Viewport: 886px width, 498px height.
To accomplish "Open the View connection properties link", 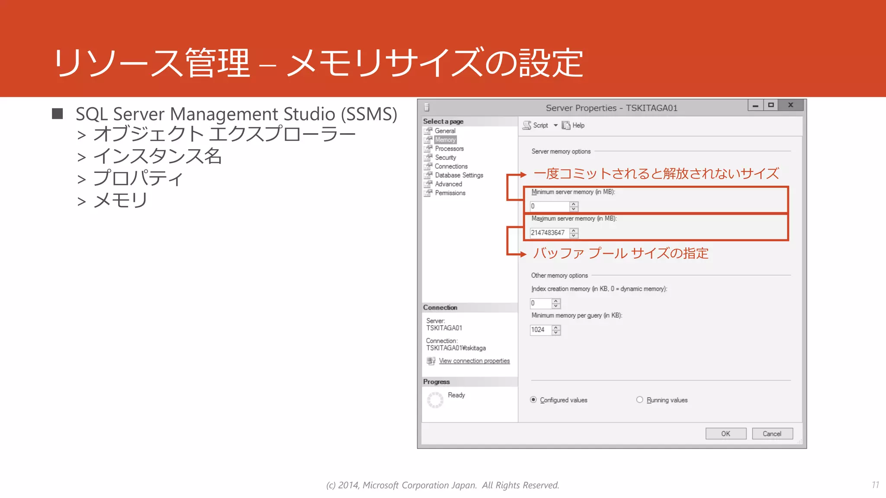I will tap(474, 361).
